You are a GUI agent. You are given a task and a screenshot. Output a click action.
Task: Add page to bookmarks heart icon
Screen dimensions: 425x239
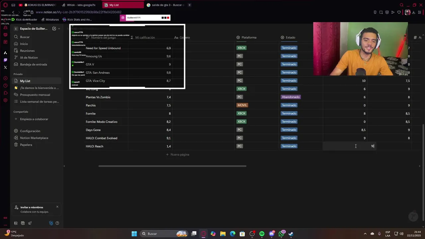(x=399, y=12)
